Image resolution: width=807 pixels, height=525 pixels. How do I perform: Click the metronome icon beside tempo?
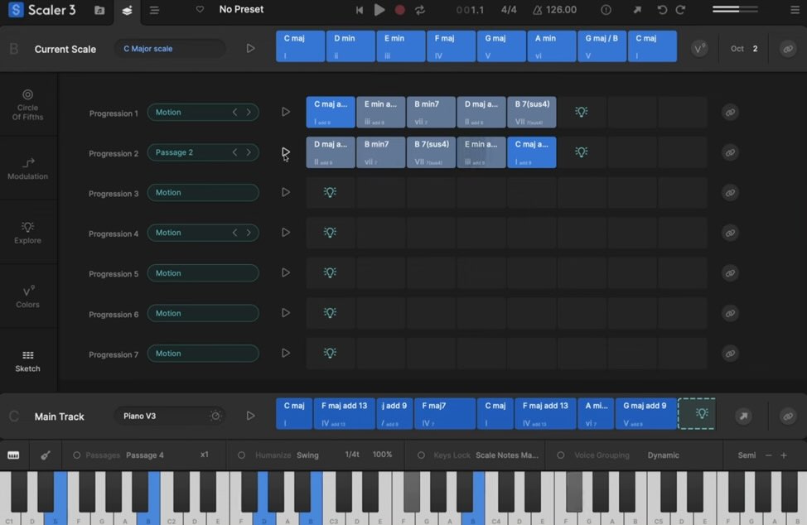tap(538, 10)
